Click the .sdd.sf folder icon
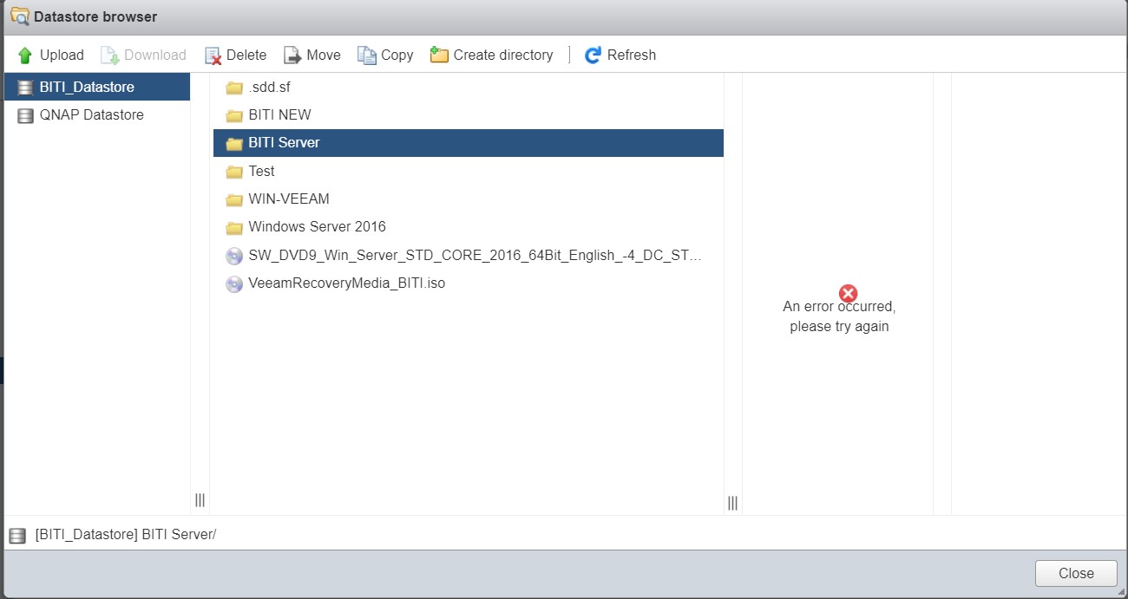This screenshot has height=599, width=1128. (x=233, y=88)
